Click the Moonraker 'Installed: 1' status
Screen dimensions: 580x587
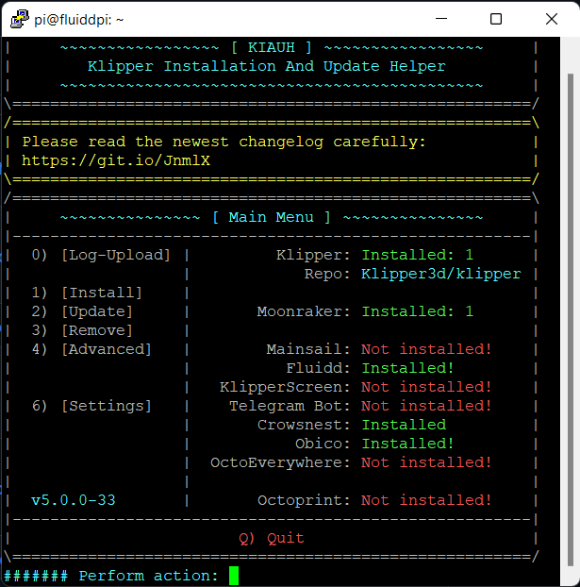pos(417,311)
